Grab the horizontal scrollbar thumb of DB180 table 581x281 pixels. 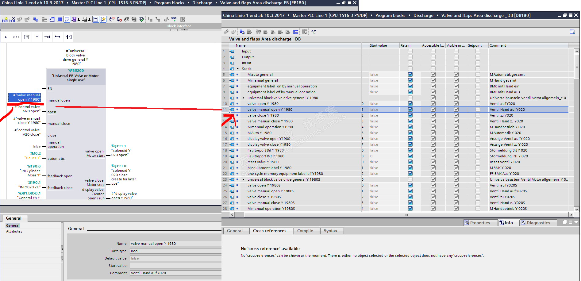[406, 215]
